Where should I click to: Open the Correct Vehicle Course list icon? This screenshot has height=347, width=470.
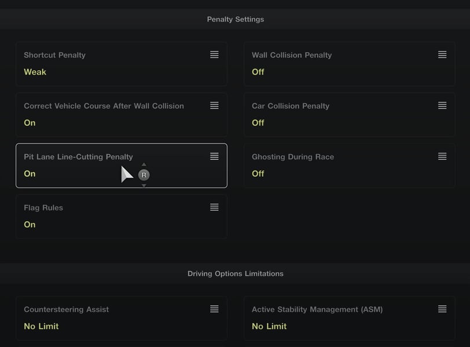pos(214,105)
